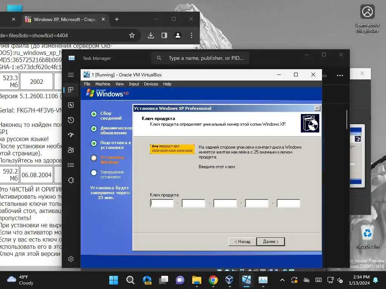Select Processes icon in Task Manager sidebar
Image resolution: width=386 pixels, height=289 pixels.
pos(71,90)
